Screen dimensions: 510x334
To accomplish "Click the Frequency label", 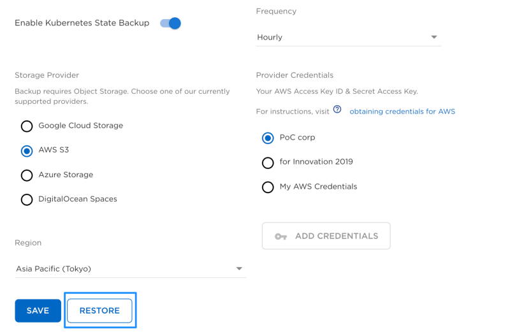I will pos(276,11).
